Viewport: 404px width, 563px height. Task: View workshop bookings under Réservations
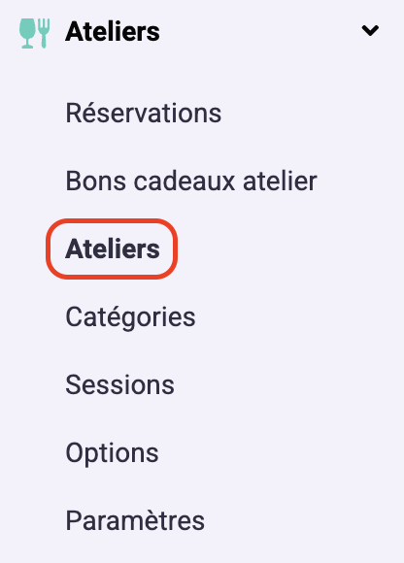click(144, 114)
